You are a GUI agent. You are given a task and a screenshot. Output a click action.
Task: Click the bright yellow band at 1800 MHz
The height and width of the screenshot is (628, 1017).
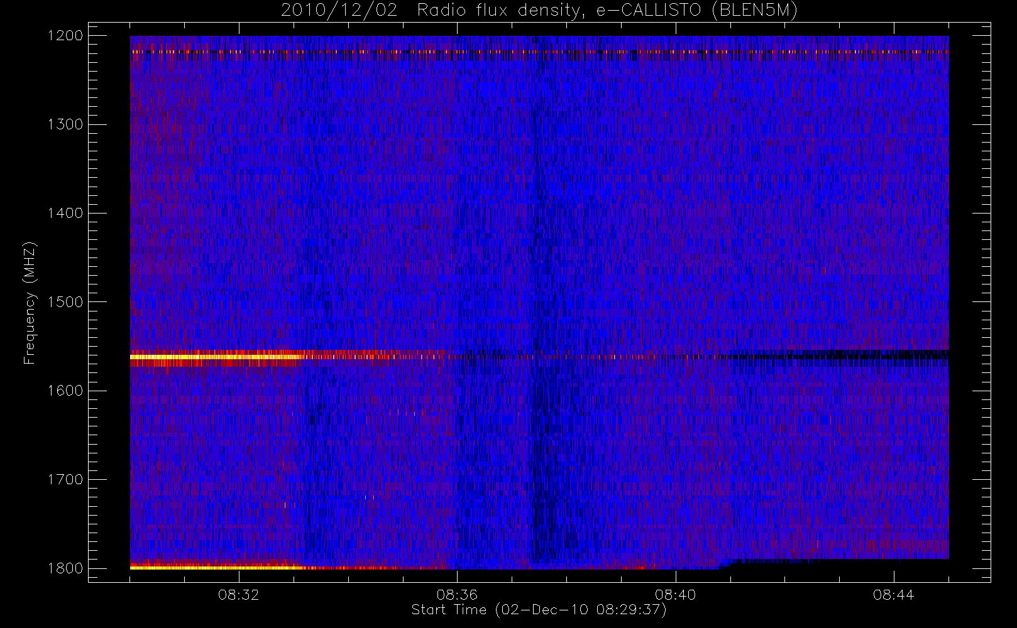(x=217, y=568)
